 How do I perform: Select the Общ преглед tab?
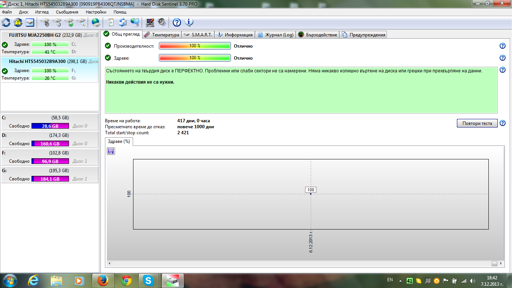click(x=122, y=34)
